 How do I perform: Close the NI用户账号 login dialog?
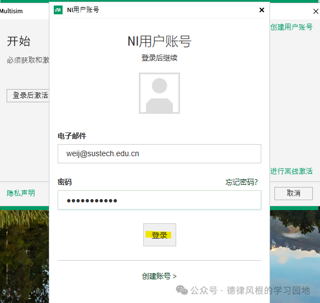pyautogui.click(x=262, y=10)
